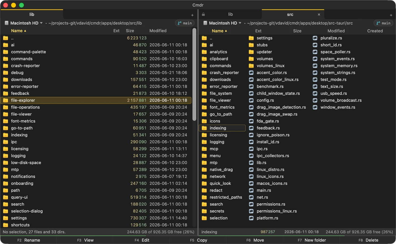Select the selection-dialog folder row

pos(96,211)
